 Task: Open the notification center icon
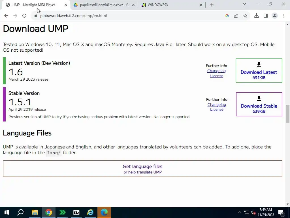pos(281,212)
